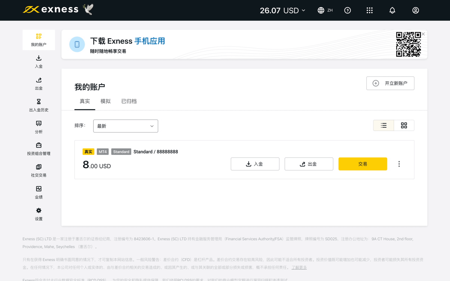
Task: Click the 随时随地畅享交易 banner subtitle
Action: click(108, 51)
